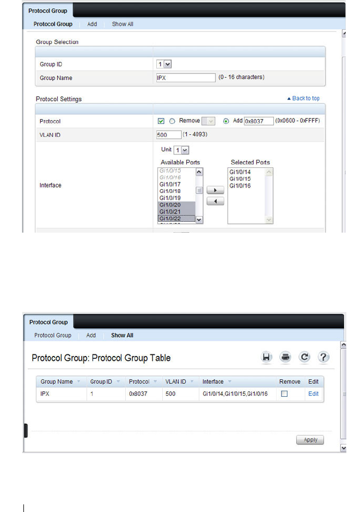Move selected ports right with arrow button
Screen dimensions: 349x512
click(x=215, y=190)
